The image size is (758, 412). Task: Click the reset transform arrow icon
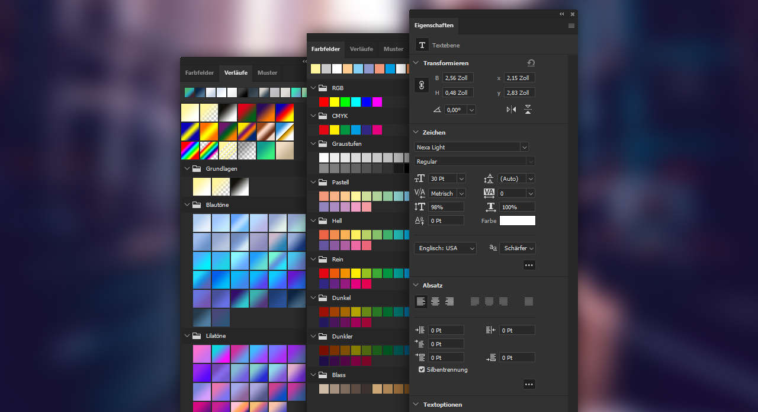point(531,63)
